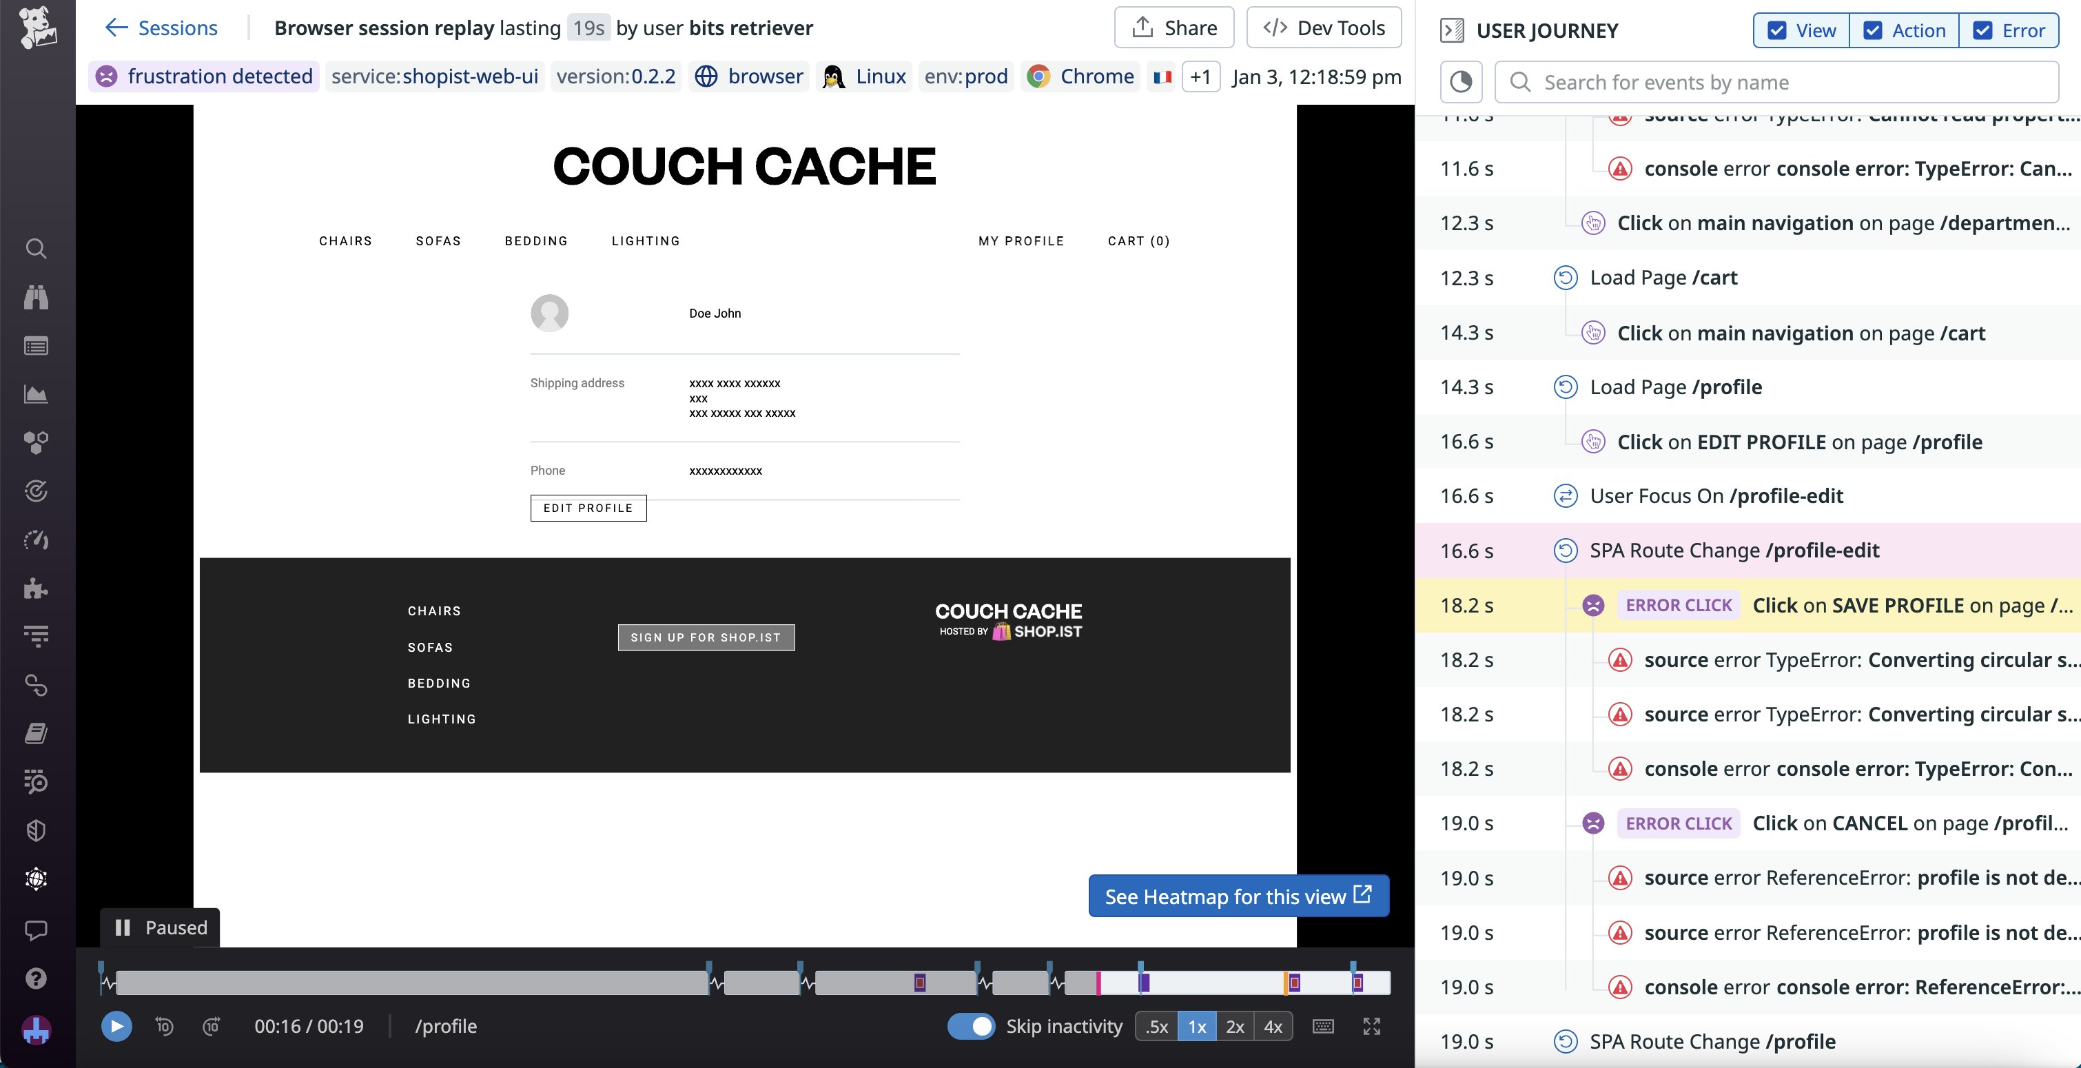Viewport: 2081px width, 1068px height.
Task: Switch playback speed to 2x
Action: (x=1234, y=1026)
